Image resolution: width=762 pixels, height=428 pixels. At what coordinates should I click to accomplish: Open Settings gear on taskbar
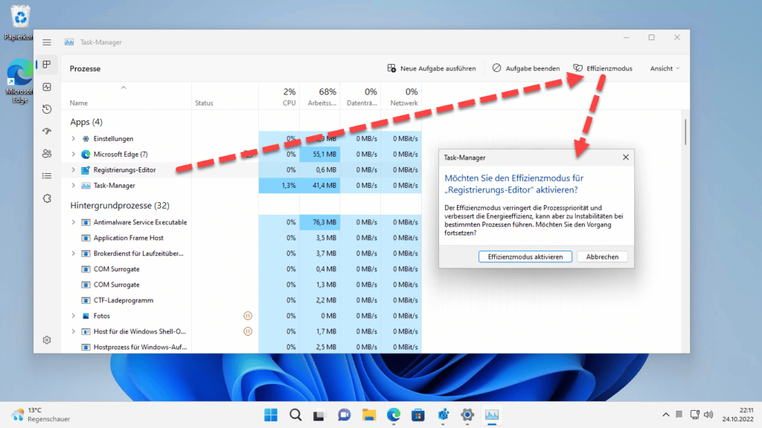[x=467, y=415]
